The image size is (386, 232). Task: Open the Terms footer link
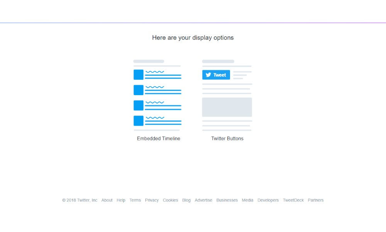click(x=135, y=200)
